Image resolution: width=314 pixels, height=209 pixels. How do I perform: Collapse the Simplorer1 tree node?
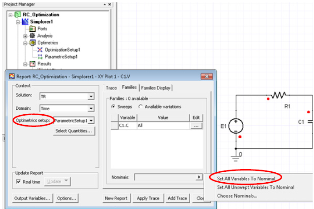click(x=18, y=22)
